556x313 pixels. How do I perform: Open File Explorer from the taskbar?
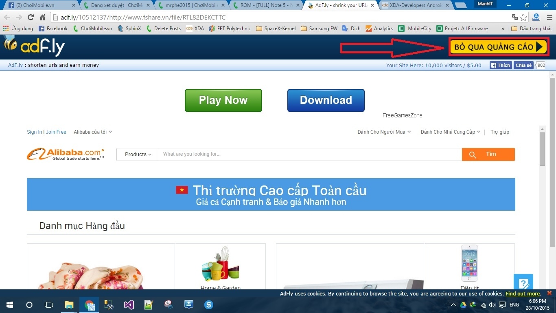tap(69, 304)
